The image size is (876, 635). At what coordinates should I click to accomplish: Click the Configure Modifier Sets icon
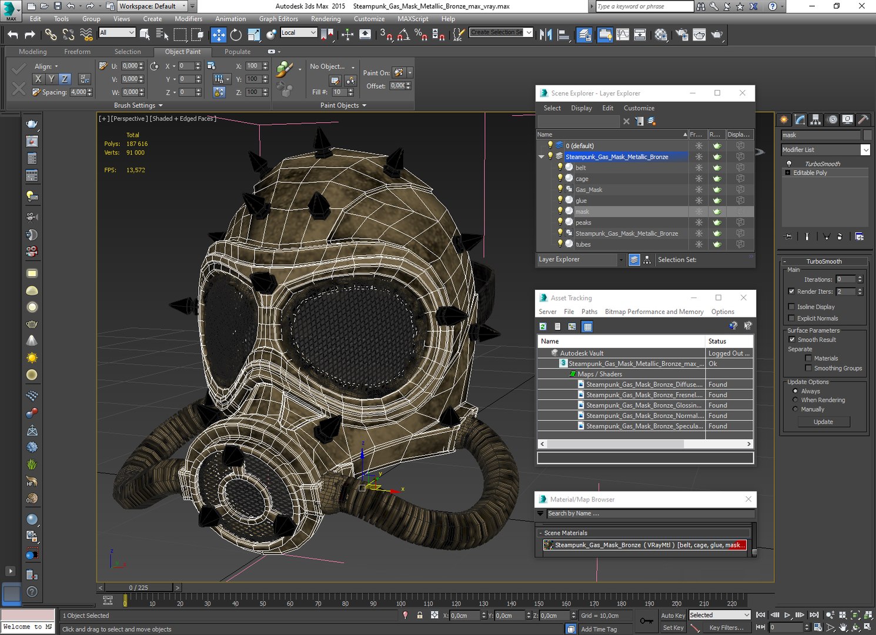pyautogui.click(x=860, y=236)
